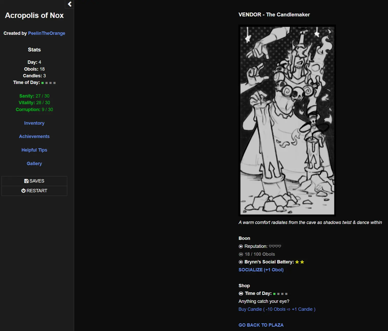
Task: Click the circle icon beside Brynn's Social Battery
Action: tap(241, 262)
